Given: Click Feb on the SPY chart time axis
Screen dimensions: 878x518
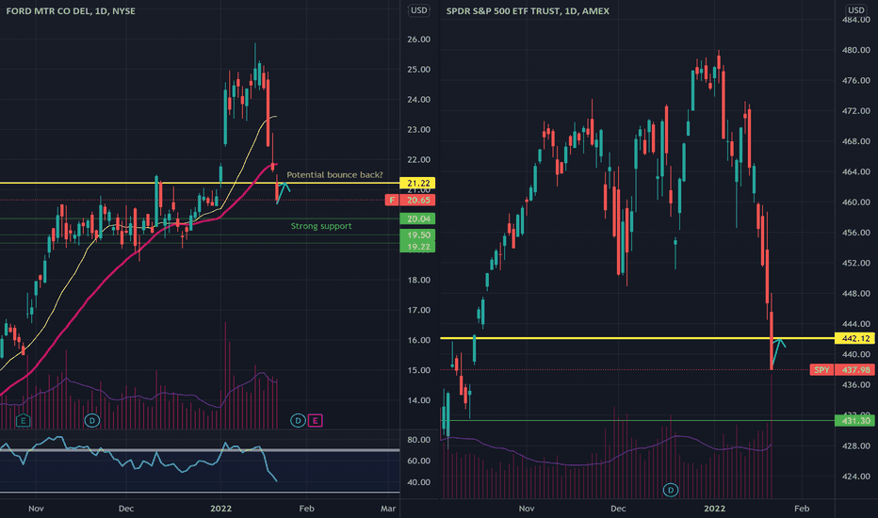Looking at the screenshot, I should pyautogui.click(x=802, y=509).
